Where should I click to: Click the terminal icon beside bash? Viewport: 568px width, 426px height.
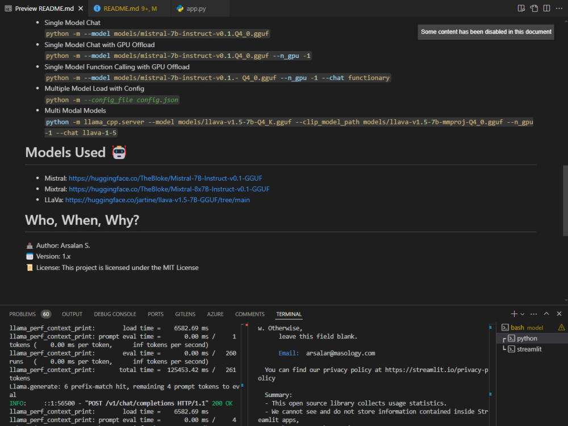[x=505, y=328]
